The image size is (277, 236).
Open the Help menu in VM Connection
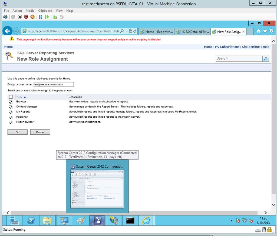70,11
